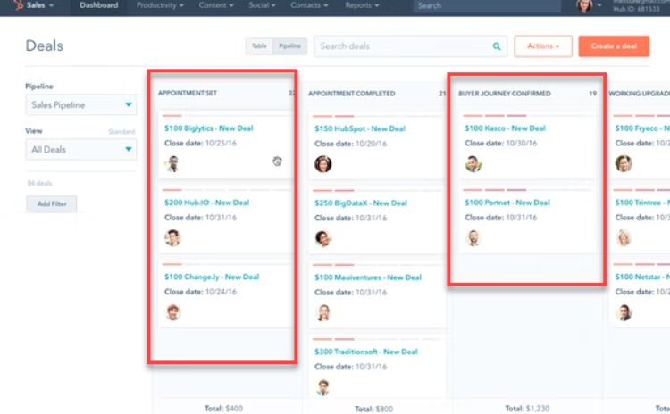This screenshot has width=670, height=414.
Task: Expand the Productivity menu
Action: coord(160,5)
